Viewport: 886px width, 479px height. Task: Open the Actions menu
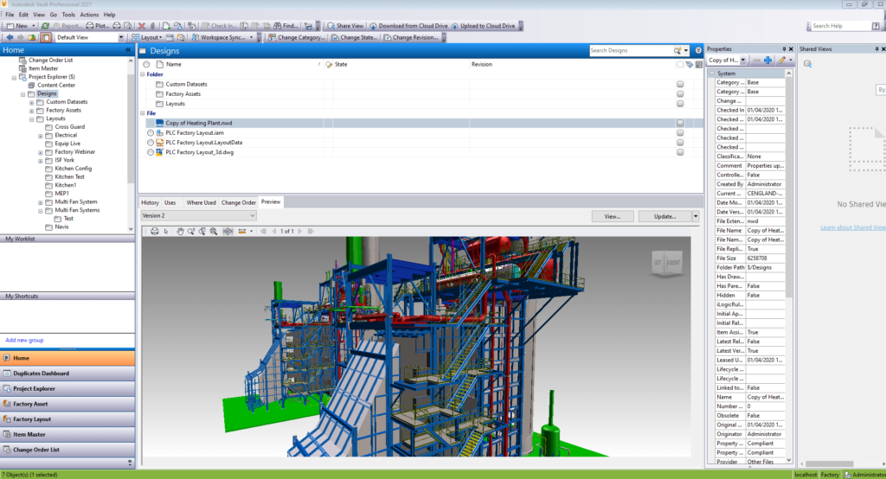[89, 15]
